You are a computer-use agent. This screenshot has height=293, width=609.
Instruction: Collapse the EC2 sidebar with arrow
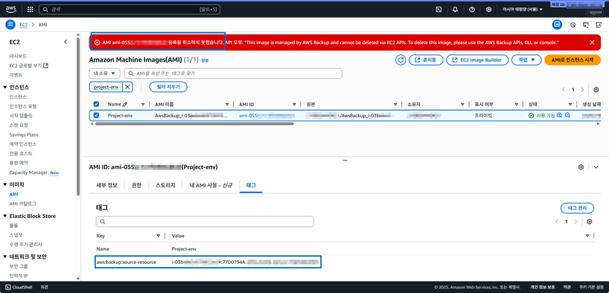(x=65, y=42)
